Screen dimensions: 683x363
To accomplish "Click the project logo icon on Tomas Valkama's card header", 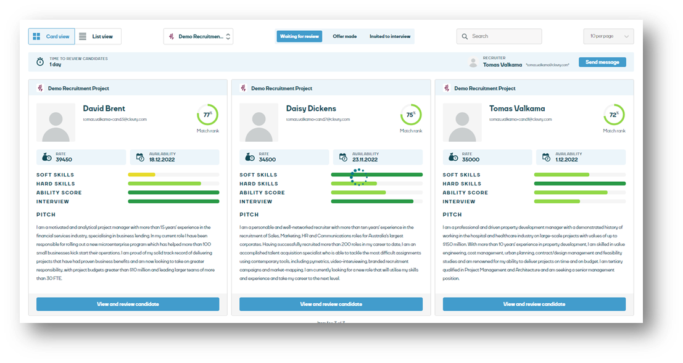I will pyautogui.click(x=446, y=88).
